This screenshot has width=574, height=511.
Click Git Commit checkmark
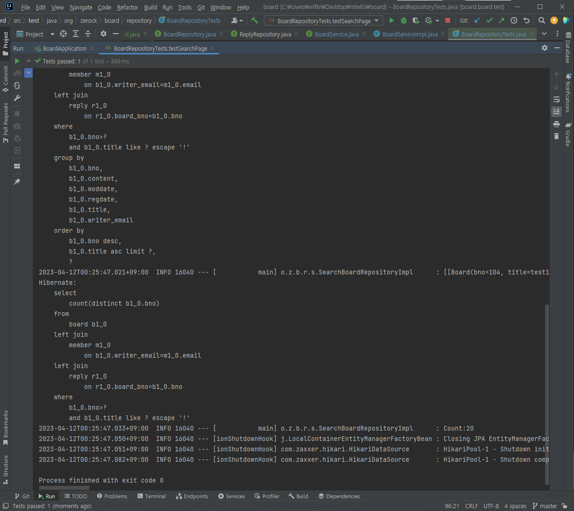click(x=489, y=20)
